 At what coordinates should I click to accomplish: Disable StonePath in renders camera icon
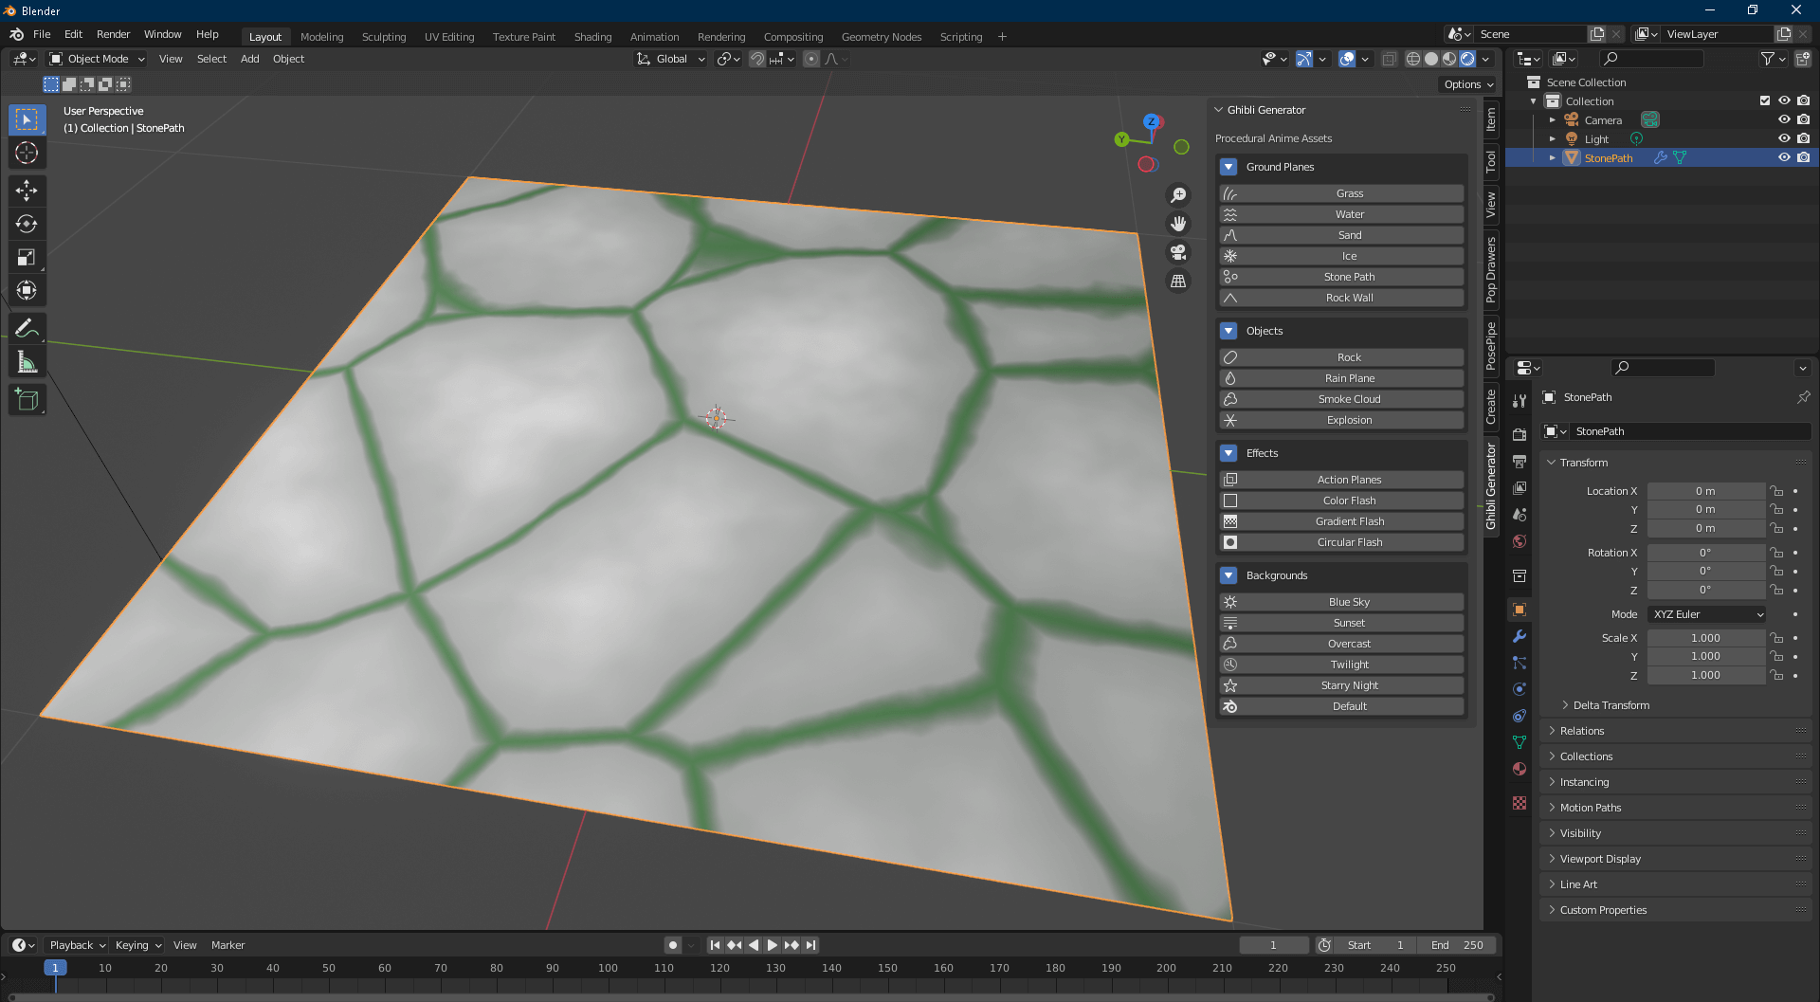[x=1803, y=157]
